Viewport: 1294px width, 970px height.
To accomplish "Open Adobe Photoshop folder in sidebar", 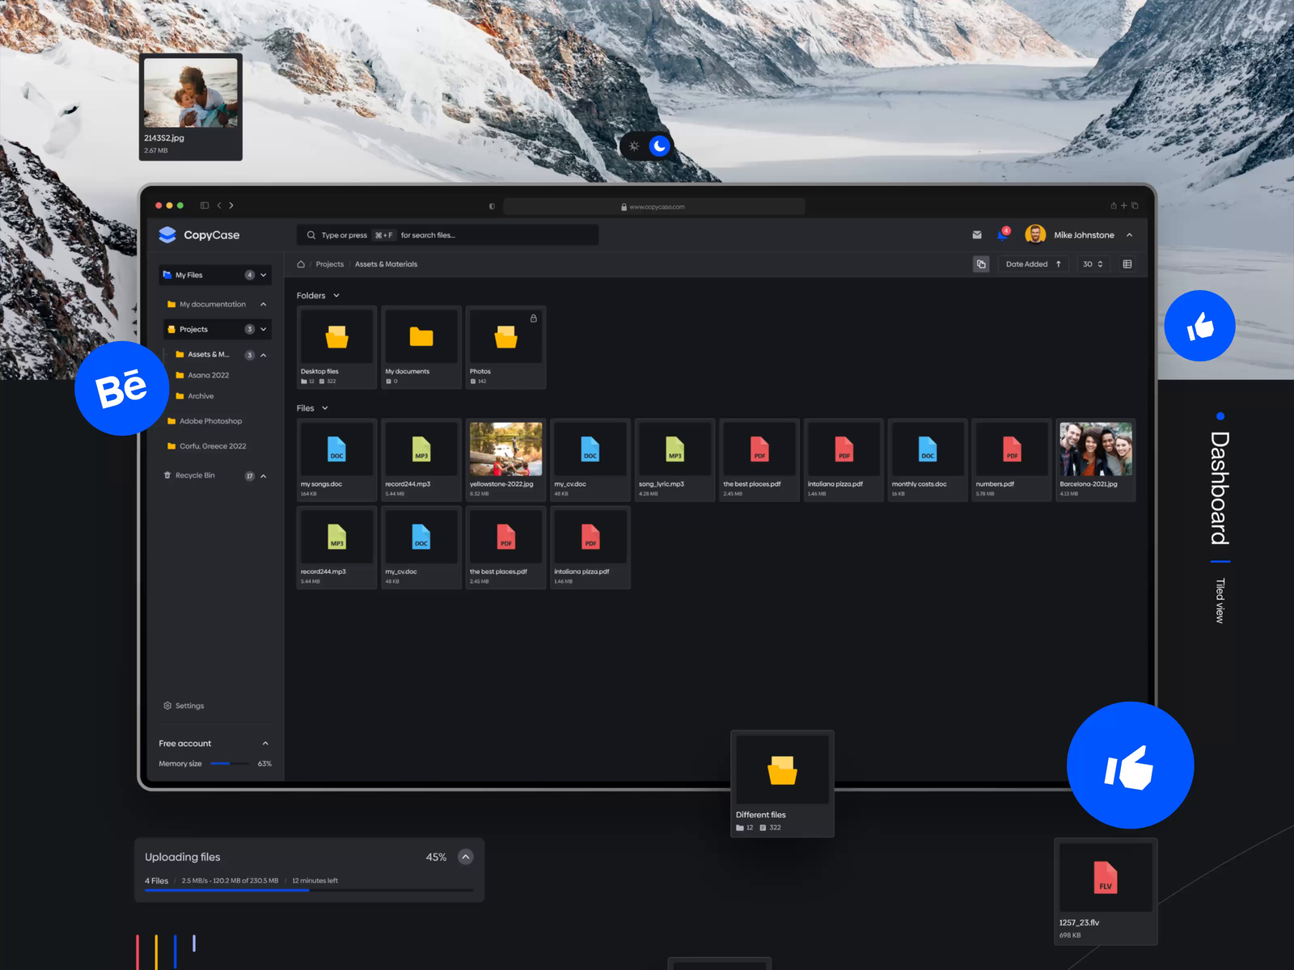I will [x=210, y=421].
